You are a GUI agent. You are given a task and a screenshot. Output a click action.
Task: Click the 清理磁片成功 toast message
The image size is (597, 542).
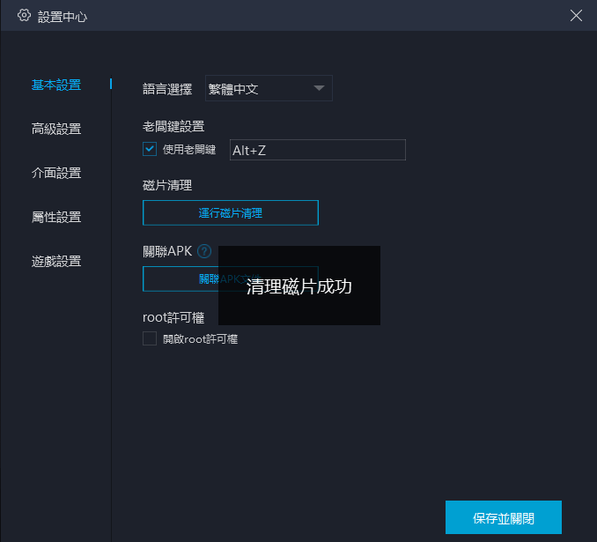point(298,286)
